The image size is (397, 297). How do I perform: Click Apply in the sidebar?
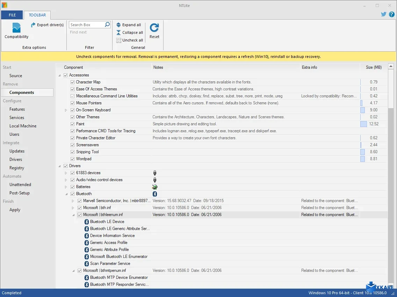[15, 210]
